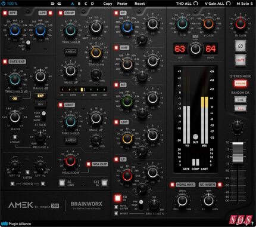Toggle the COMP section on/off
Image resolution: width=256 pixels, height=227 pixels.
pos(61,13)
